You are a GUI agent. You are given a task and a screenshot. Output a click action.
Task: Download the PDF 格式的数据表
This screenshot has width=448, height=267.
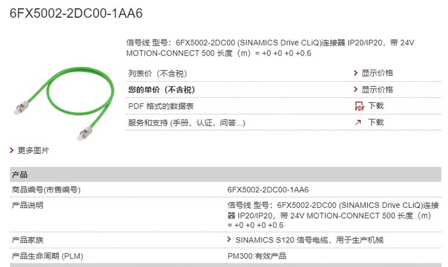tap(376, 106)
